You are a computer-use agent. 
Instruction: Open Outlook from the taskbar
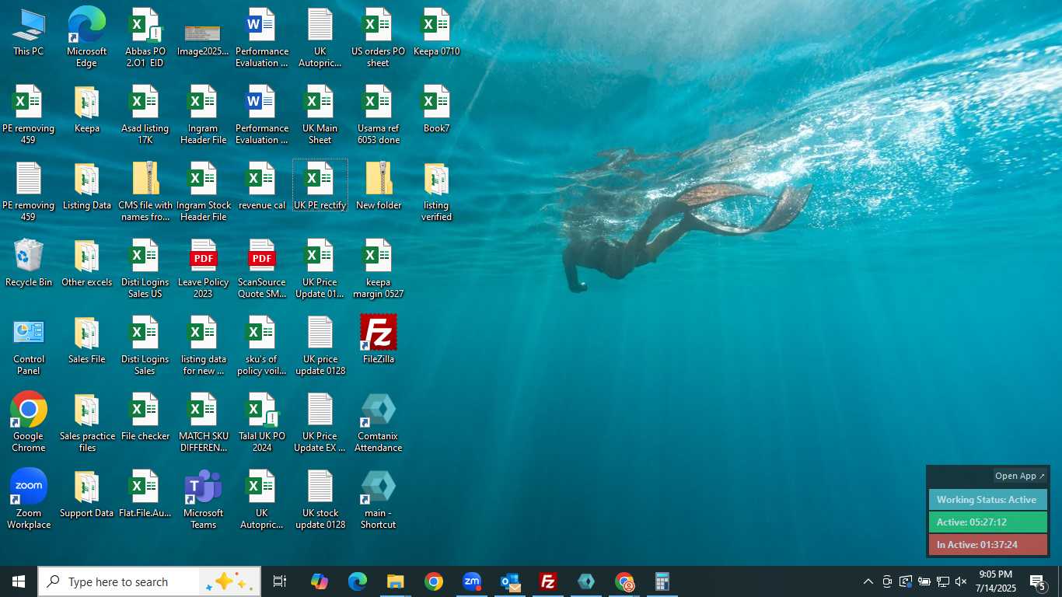[x=510, y=581]
